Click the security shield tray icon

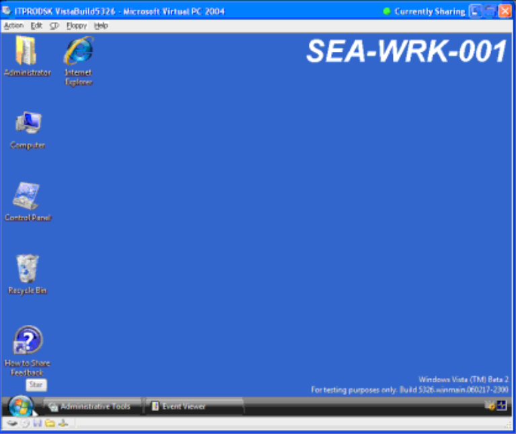point(490,406)
